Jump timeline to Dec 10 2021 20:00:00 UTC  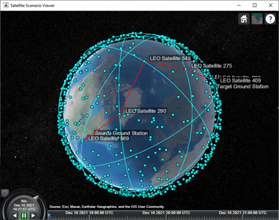click(166, 213)
